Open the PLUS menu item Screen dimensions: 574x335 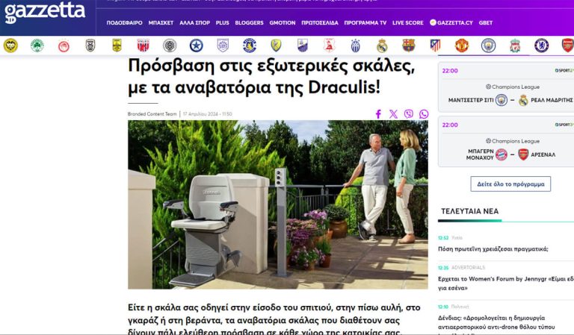tap(222, 22)
